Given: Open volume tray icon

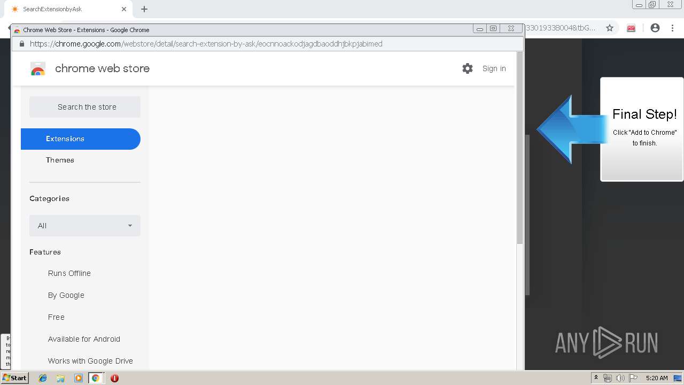Looking at the screenshot, I should 620,378.
